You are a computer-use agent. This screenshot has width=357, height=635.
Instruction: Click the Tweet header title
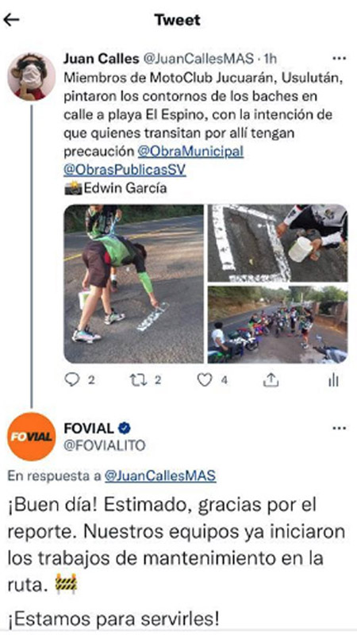(x=178, y=20)
